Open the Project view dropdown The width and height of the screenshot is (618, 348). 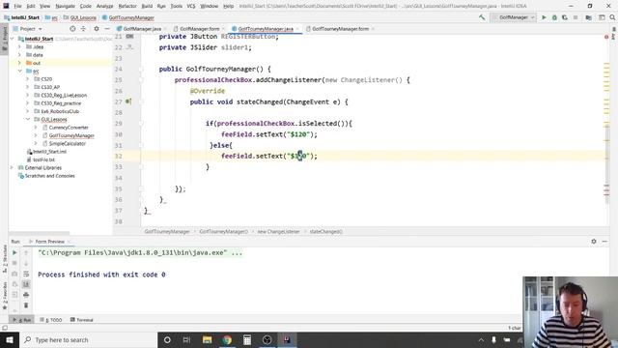click(28, 29)
